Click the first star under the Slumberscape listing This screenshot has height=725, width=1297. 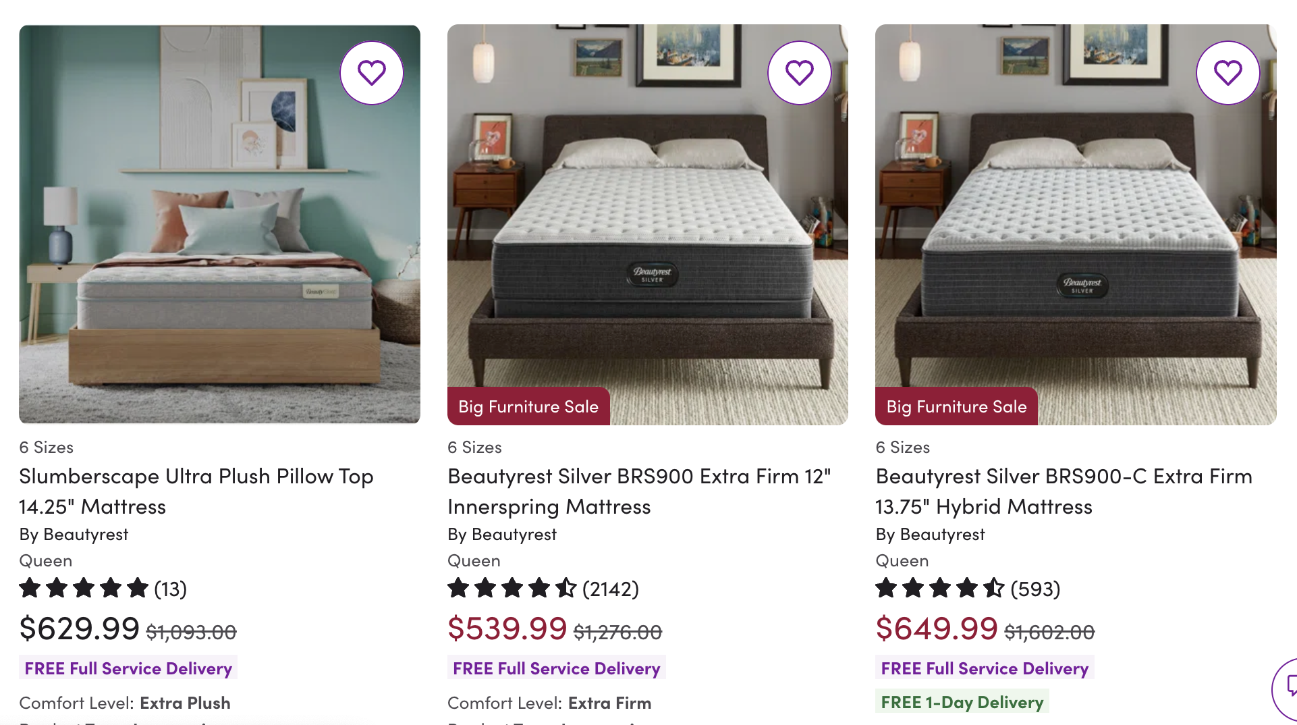point(30,588)
